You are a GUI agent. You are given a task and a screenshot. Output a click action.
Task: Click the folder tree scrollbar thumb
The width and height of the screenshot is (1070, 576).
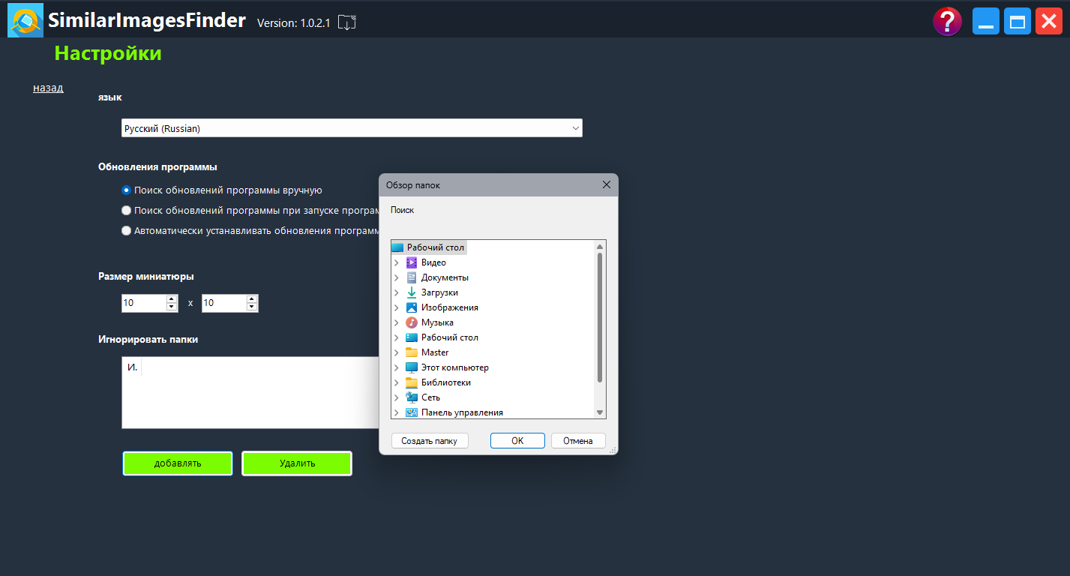tap(600, 317)
